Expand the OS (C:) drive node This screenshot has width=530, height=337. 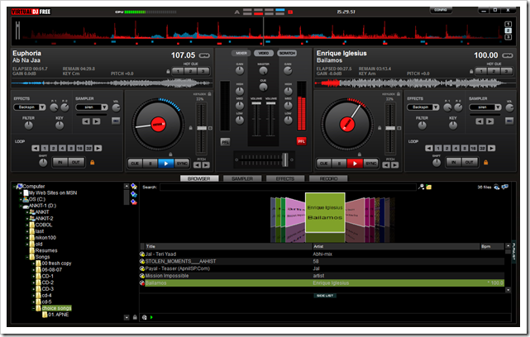click(21, 199)
